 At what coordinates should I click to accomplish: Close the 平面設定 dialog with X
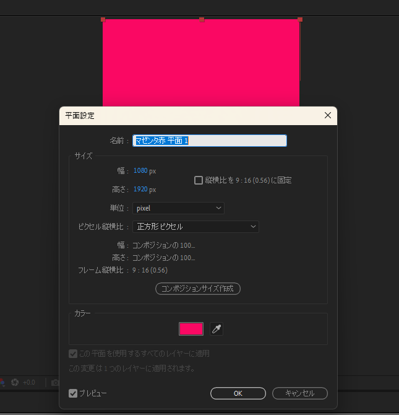click(x=327, y=115)
